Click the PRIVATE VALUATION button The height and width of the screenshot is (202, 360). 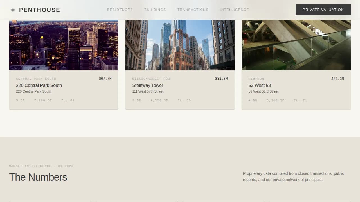(323, 10)
